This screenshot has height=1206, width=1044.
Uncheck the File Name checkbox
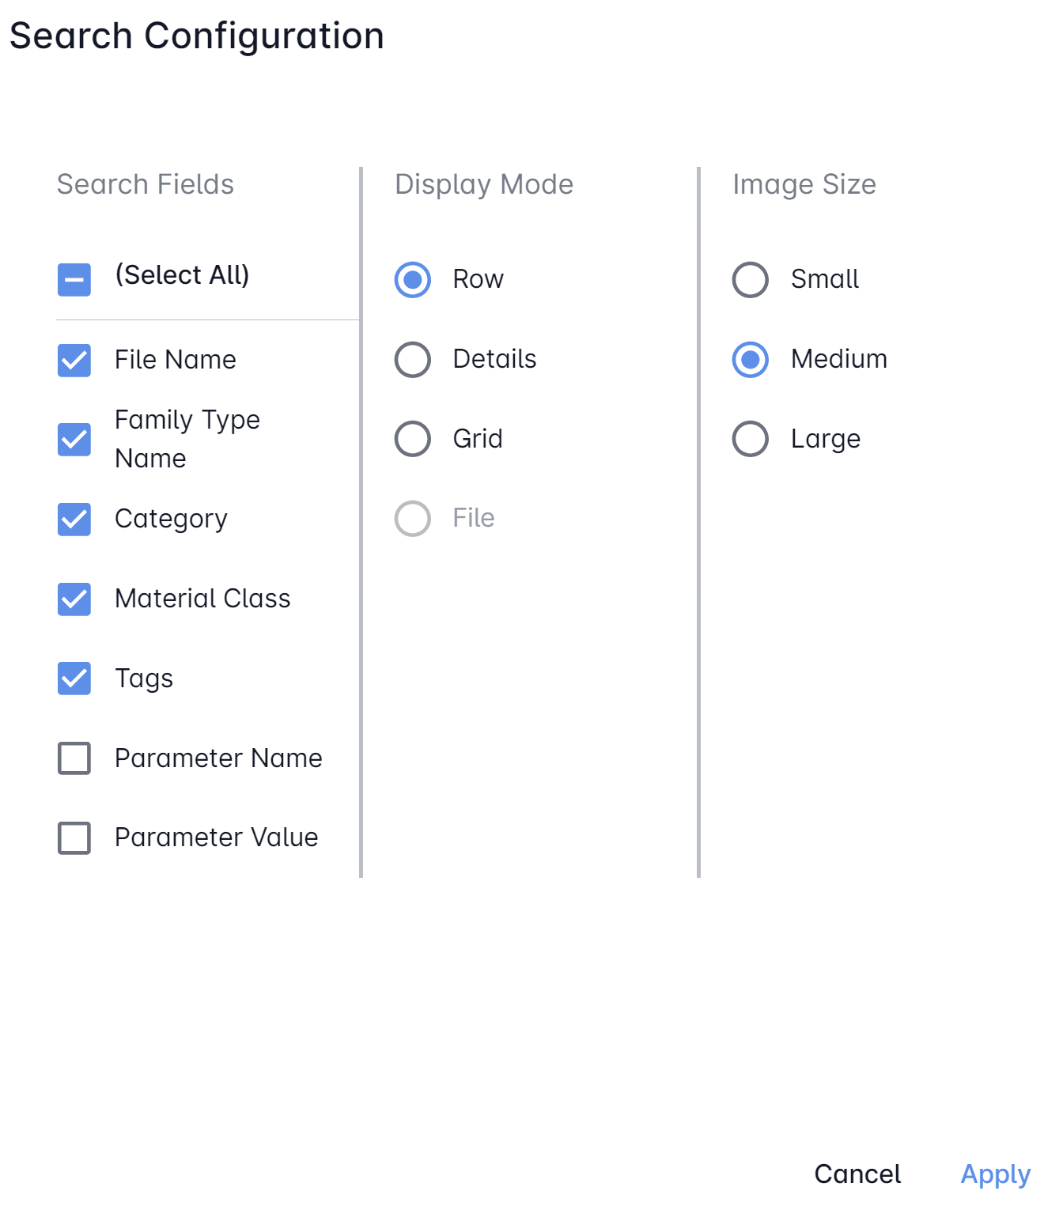[74, 360]
